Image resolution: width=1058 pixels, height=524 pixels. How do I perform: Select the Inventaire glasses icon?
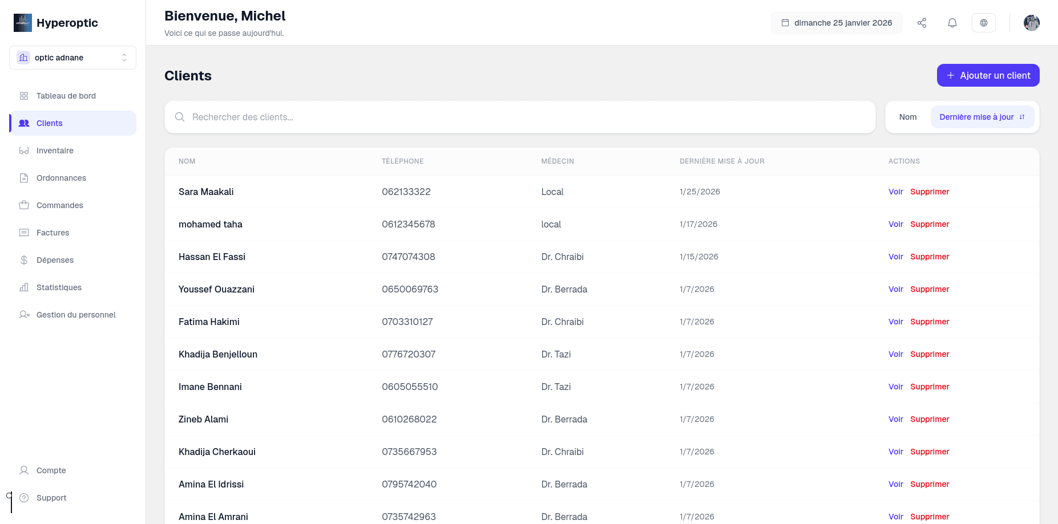coord(24,151)
